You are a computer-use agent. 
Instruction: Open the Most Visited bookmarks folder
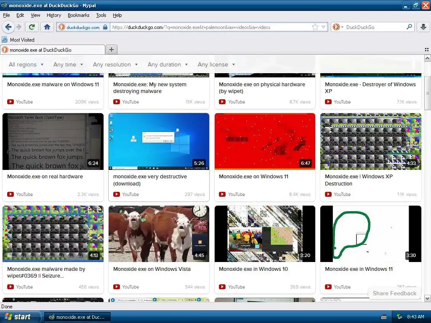18,40
